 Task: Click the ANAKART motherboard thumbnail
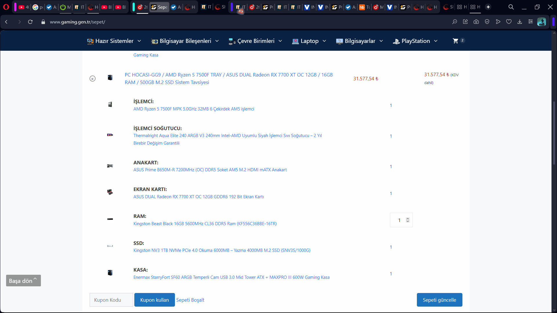tap(110, 166)
